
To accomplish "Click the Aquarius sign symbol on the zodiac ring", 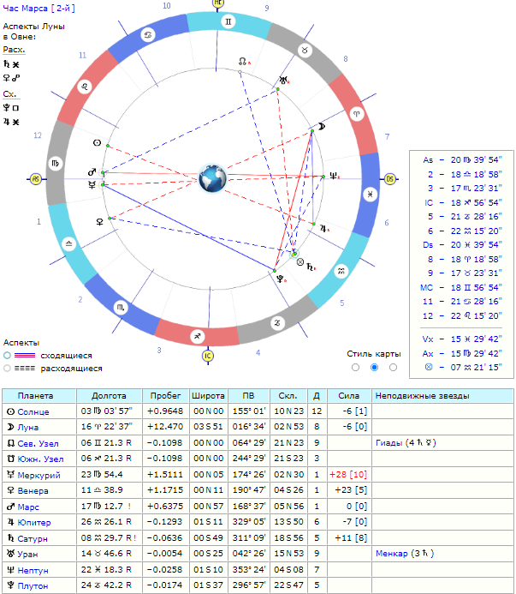I will click(341, 271).
